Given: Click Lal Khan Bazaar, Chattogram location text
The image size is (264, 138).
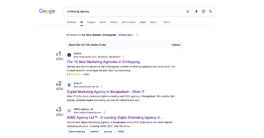Looking at the screenshot, I should (x=99, y=35).
